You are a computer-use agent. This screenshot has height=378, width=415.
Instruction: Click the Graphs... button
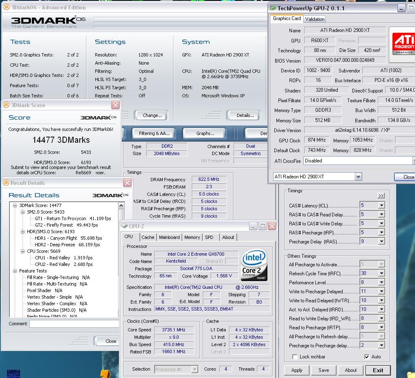coord(205,133)
